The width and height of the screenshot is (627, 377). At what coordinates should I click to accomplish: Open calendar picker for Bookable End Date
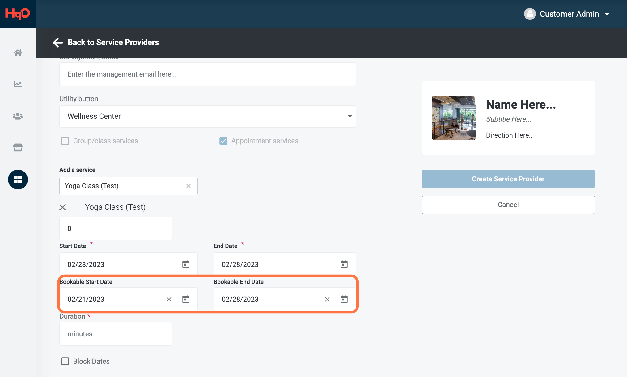tap(344, 299)
